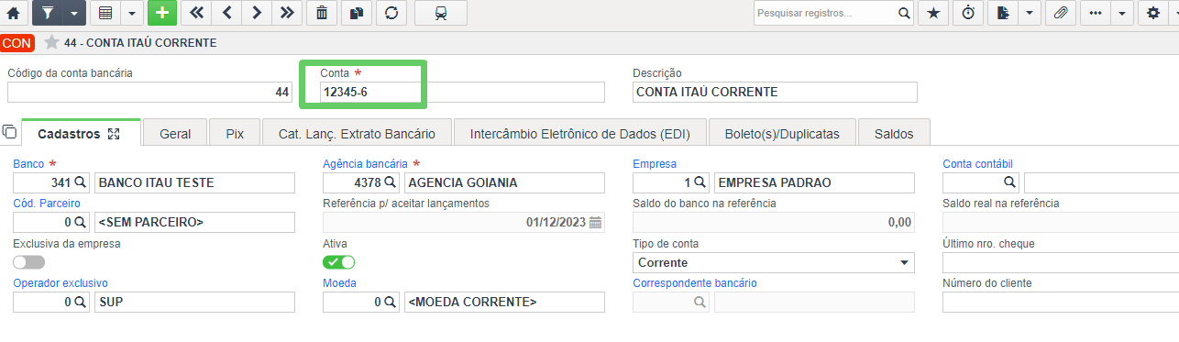Open the Boleto(s)/Duplicatas tab
1179x342 pixels.
[x=782, y=133]
